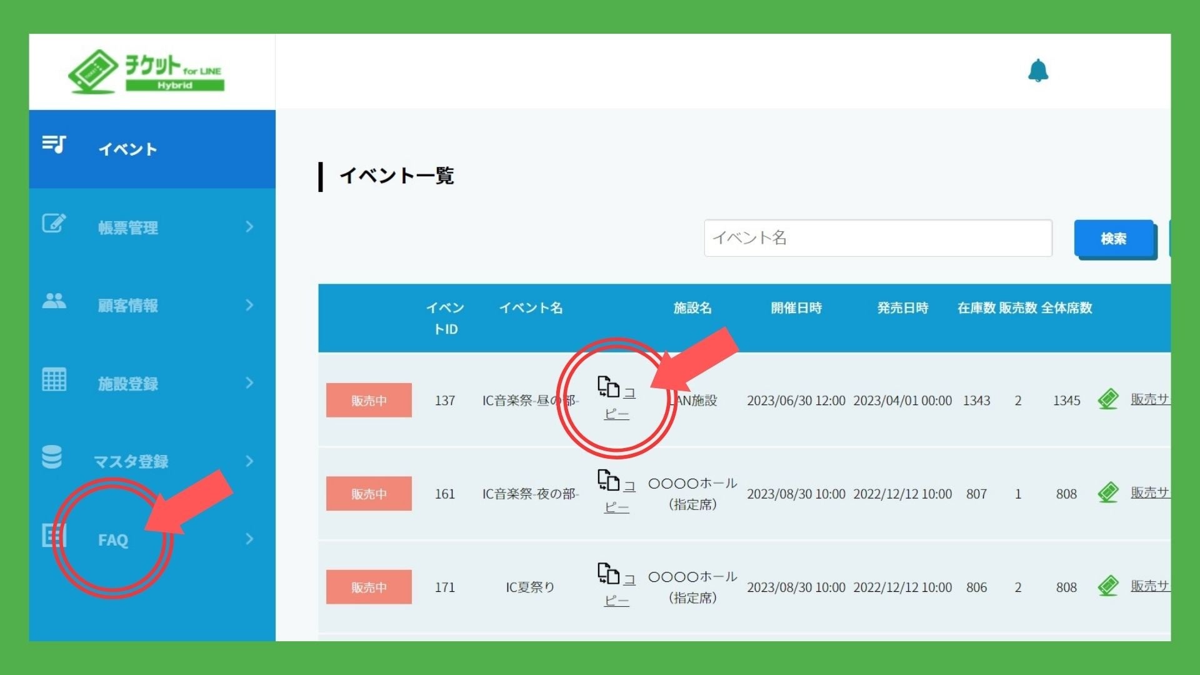
Task: Expand the FAQ menu chevron
Action: click(x=249, y=539)
